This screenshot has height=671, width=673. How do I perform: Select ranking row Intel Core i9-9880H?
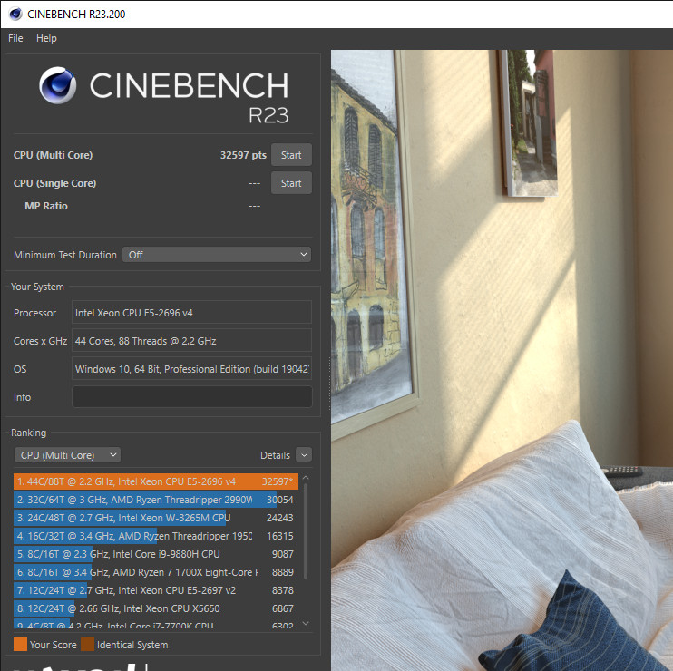(x=156, y=554)
